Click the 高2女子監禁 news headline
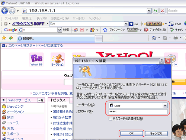This screenshot has height=140, width=186. pos(62,117)
